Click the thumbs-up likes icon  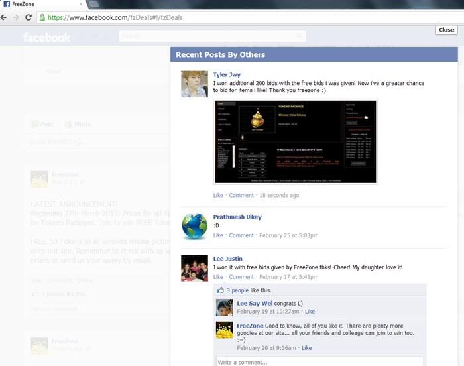tap(220, 290)
